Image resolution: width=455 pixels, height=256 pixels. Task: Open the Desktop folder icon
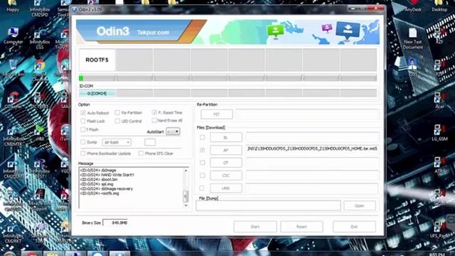(439, 6)
